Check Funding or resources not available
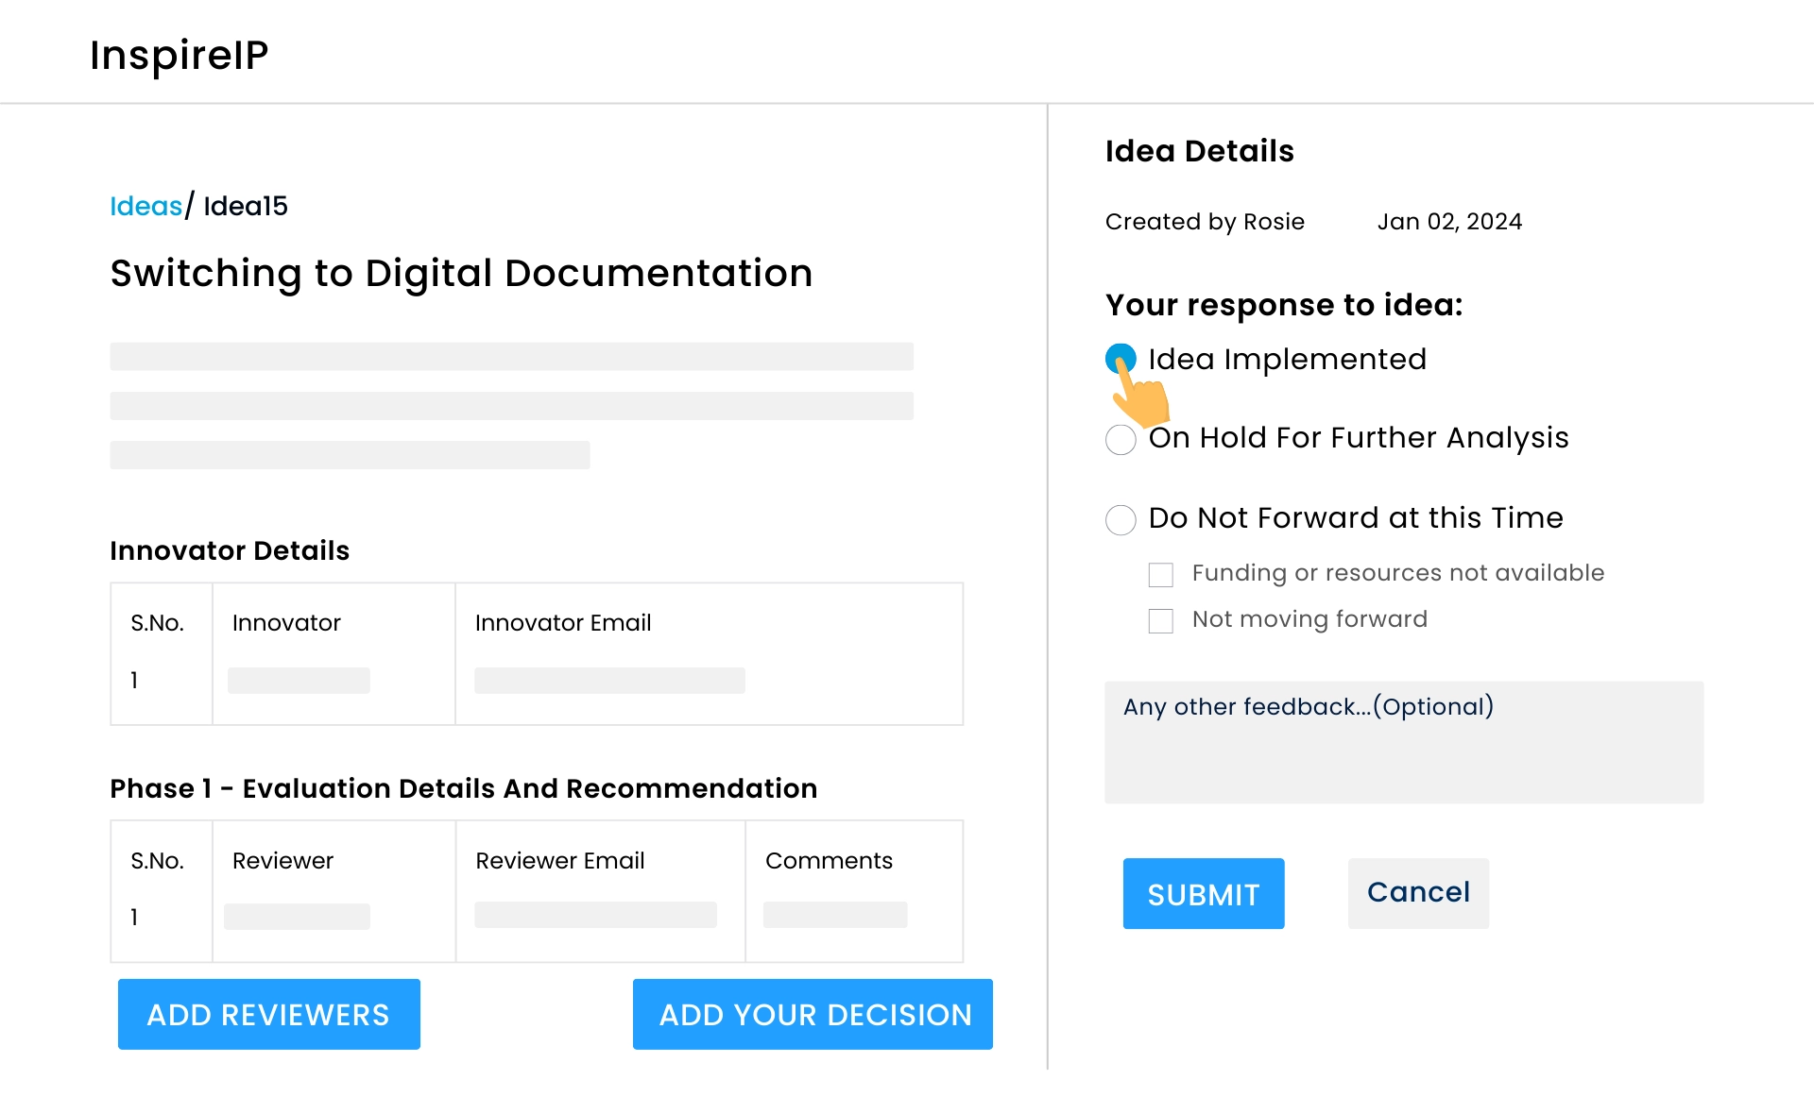 point(1160,573)
